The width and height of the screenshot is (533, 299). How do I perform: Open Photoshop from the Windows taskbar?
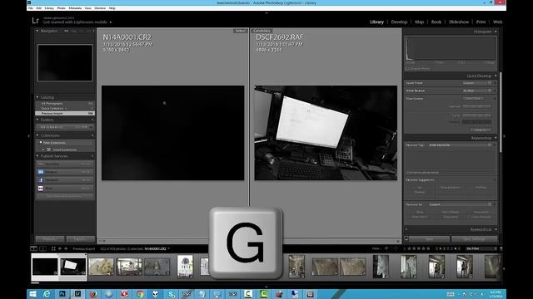(x=62, y=294)
